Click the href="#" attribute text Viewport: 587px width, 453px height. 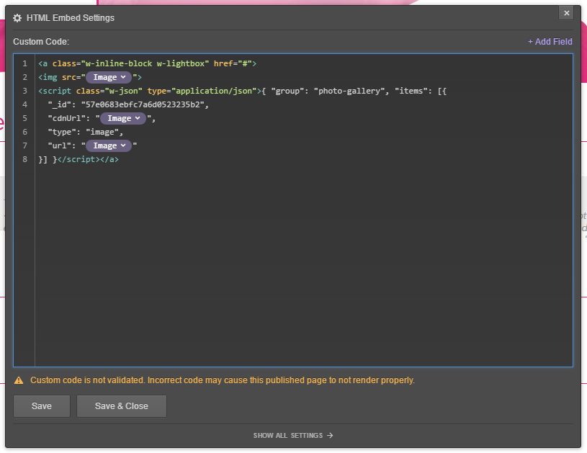click(x=233, y=63)
